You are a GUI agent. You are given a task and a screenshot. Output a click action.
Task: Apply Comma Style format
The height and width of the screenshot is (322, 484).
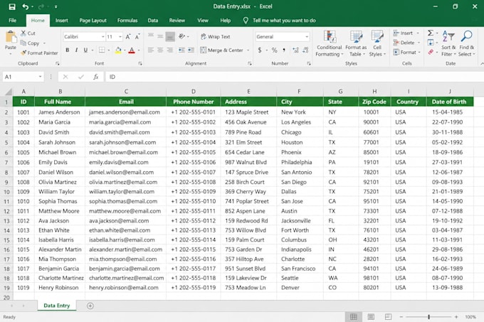pos(284,50)
